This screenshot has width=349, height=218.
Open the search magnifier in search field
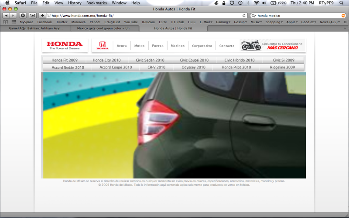coord(253,16)
